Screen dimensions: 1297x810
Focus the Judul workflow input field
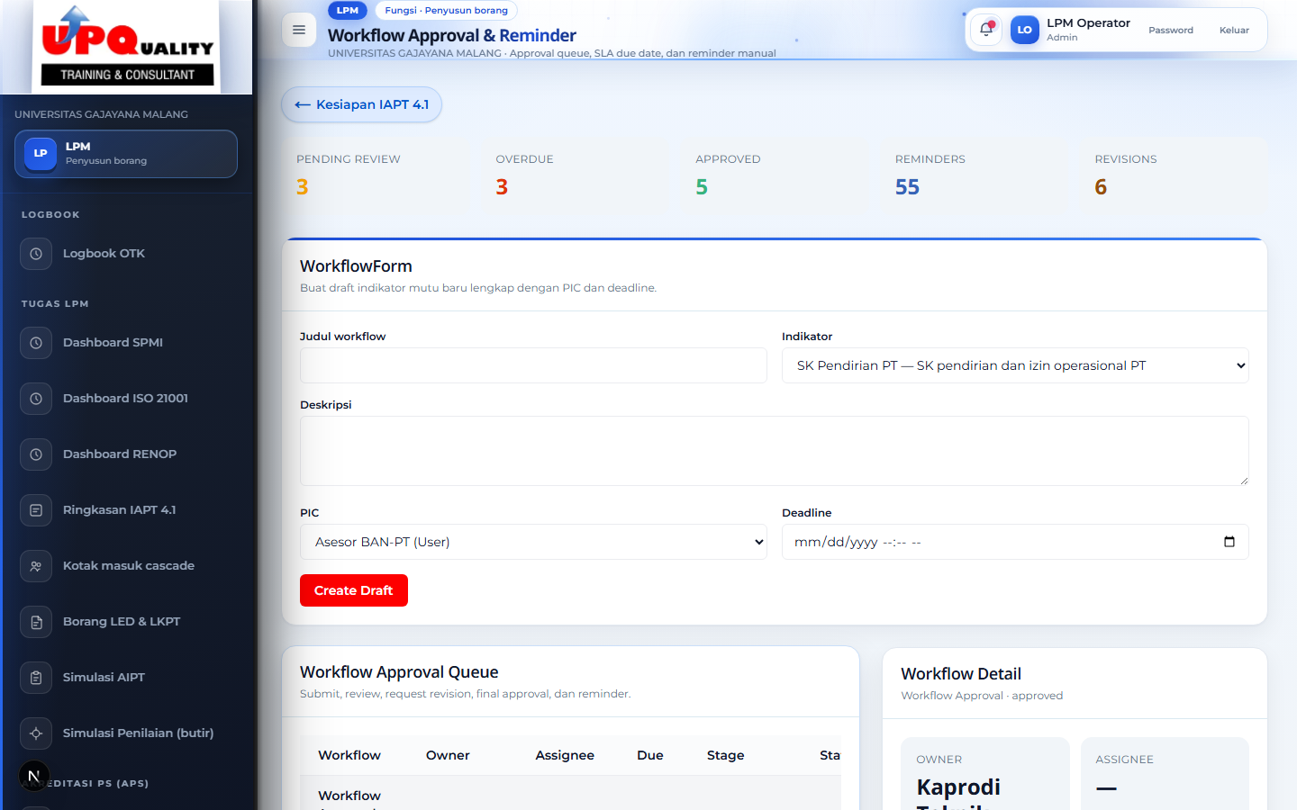pos(533,365)
